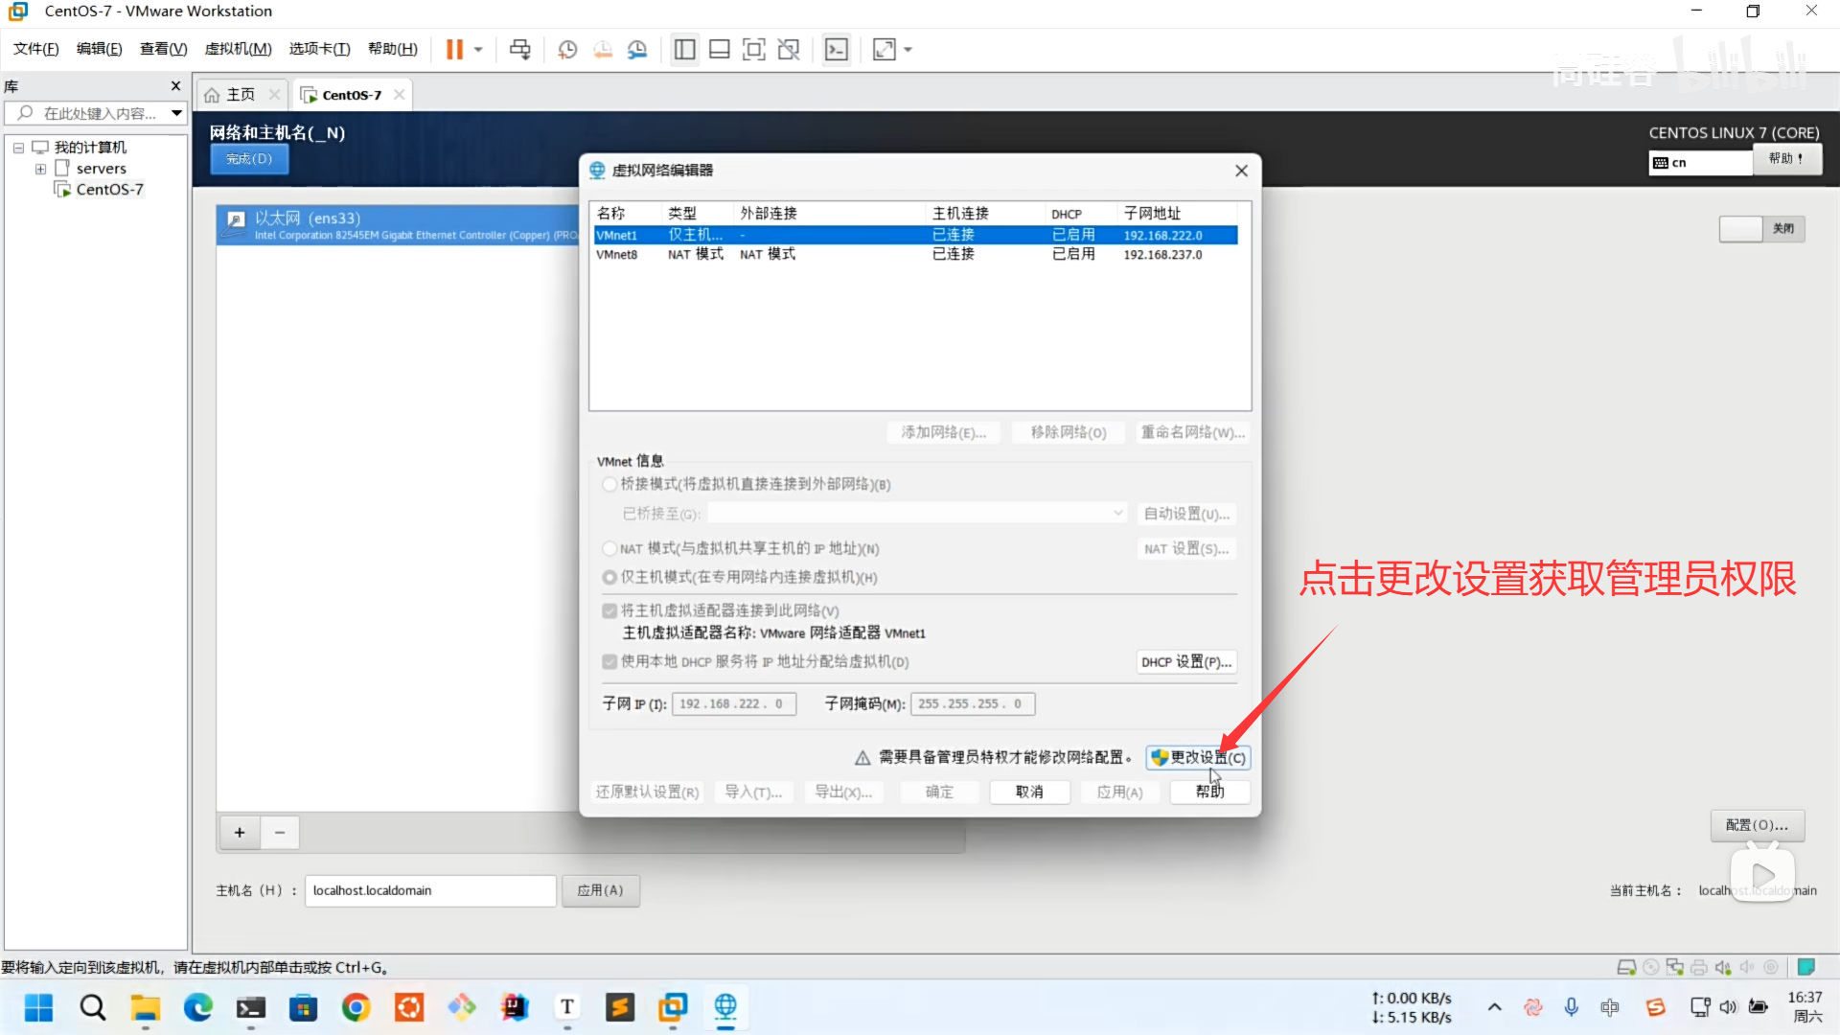Viewport: 1840px width, 1035px height.
Task: Switch to 主页 home tab
Action: pyautogui.click(x=240, y=94)
